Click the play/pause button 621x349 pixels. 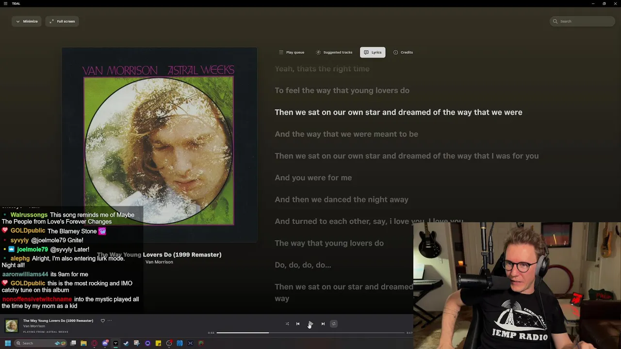pyautogui.click(x=310, y=324)
